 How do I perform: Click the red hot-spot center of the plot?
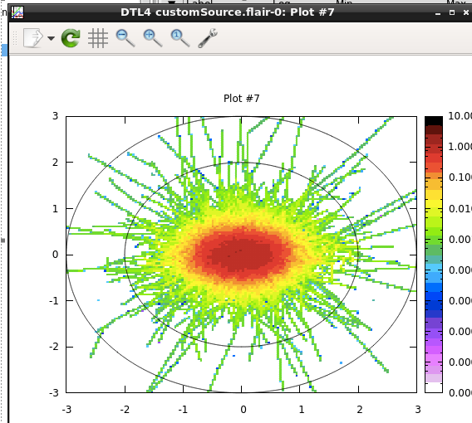(x=242, y=253)
